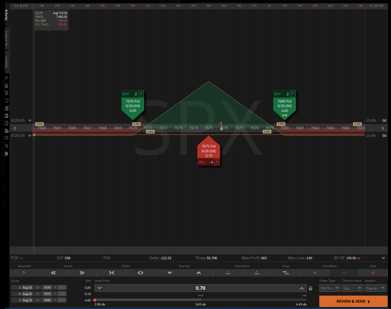Click the Swap legs icon
391x309 pixels.
point(286,273)
